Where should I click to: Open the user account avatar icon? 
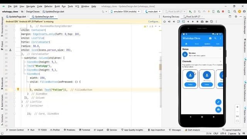coord(244,12)
